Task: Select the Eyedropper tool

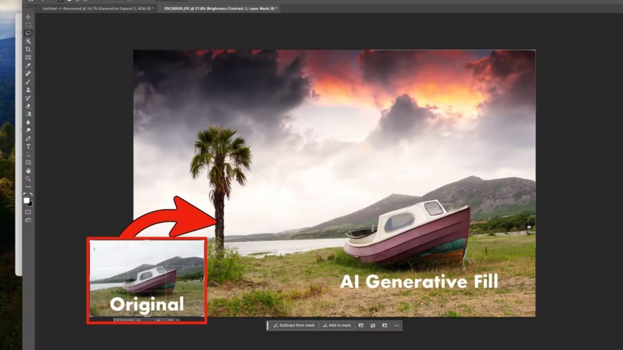Action: click(28, 65)
